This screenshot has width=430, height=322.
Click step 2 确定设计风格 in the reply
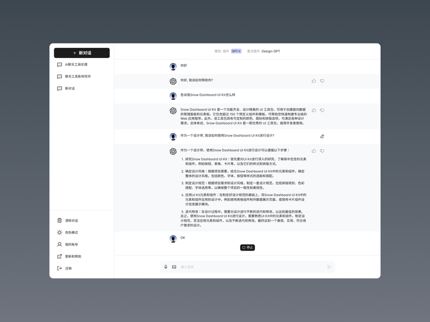pos(243,173)
